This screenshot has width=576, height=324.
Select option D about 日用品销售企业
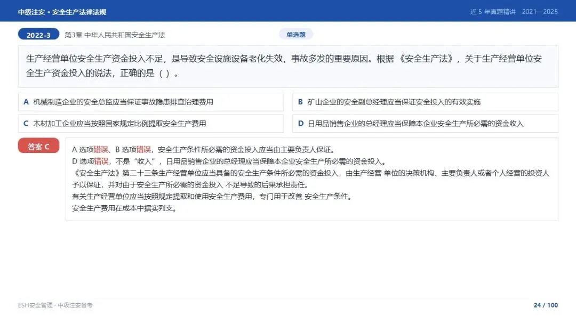[x=425, y=124]
